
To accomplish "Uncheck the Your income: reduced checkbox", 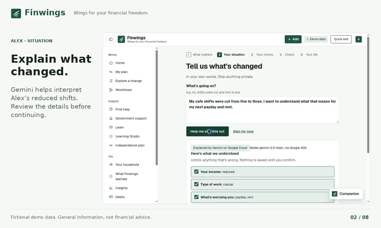I will click(196, 172).
